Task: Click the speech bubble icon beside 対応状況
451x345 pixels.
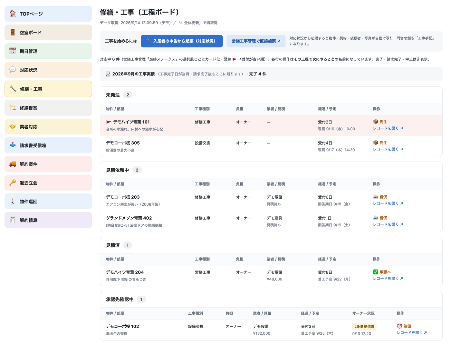Action: (x=13, y=70)
